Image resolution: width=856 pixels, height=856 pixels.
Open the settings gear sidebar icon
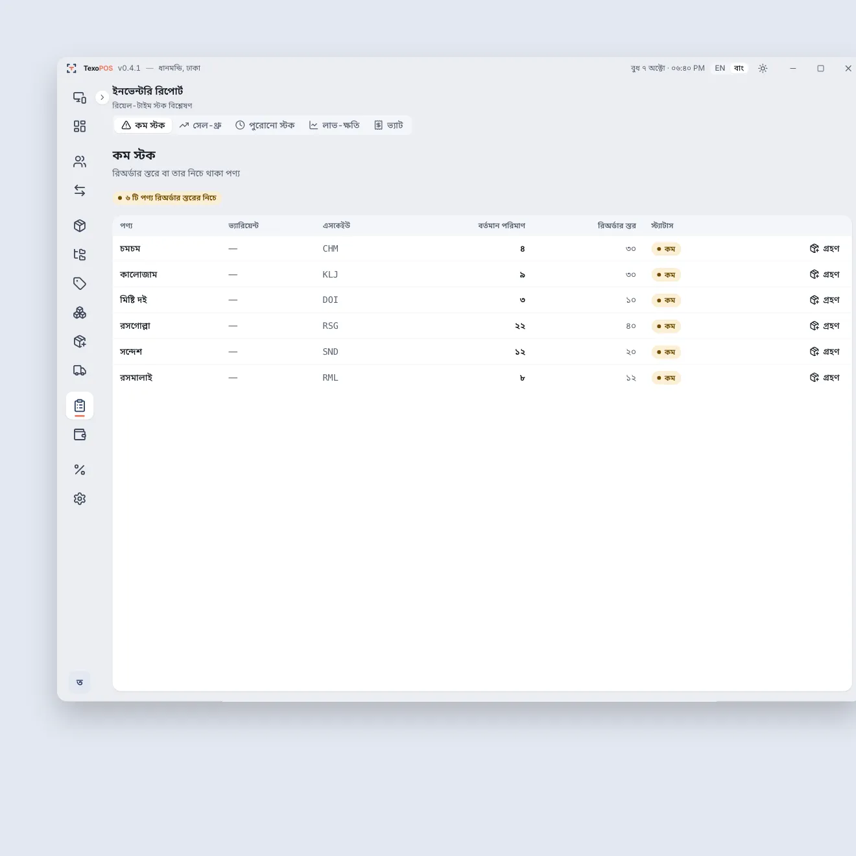click(80, 499)
